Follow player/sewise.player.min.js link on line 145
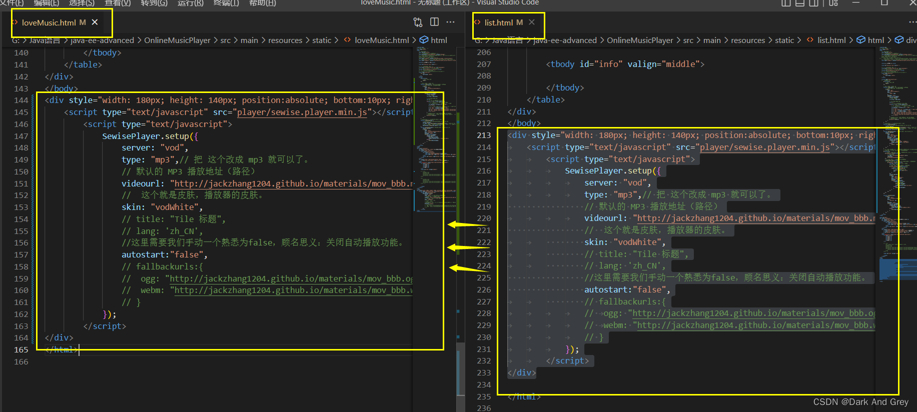This screenshot has height=412, width=917. (302, 112)
